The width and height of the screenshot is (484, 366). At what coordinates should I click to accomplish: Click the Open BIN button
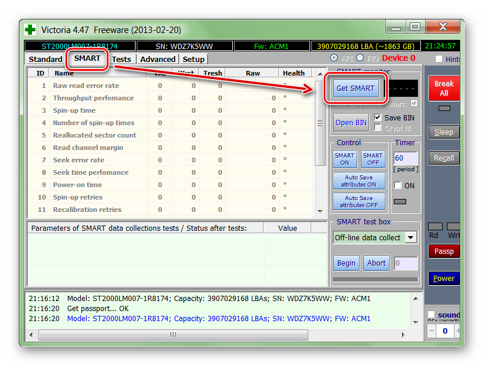pos(351,123)
